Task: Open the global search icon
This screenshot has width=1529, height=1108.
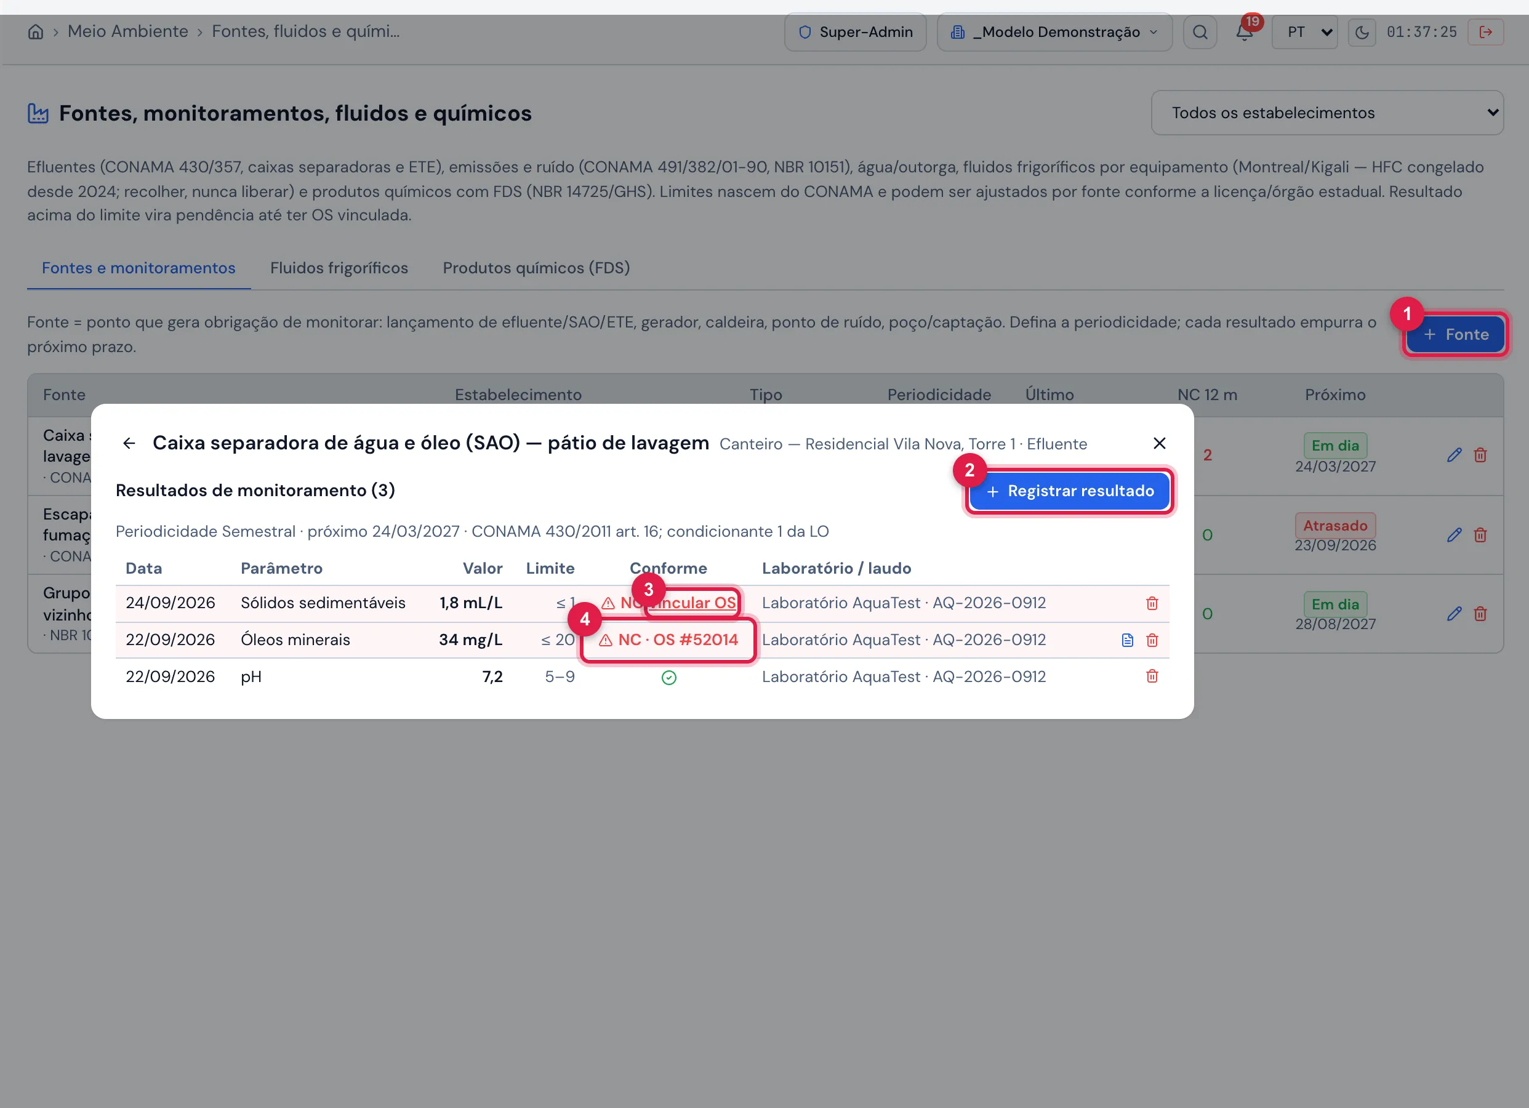Action: click(x=1199, y=31)
